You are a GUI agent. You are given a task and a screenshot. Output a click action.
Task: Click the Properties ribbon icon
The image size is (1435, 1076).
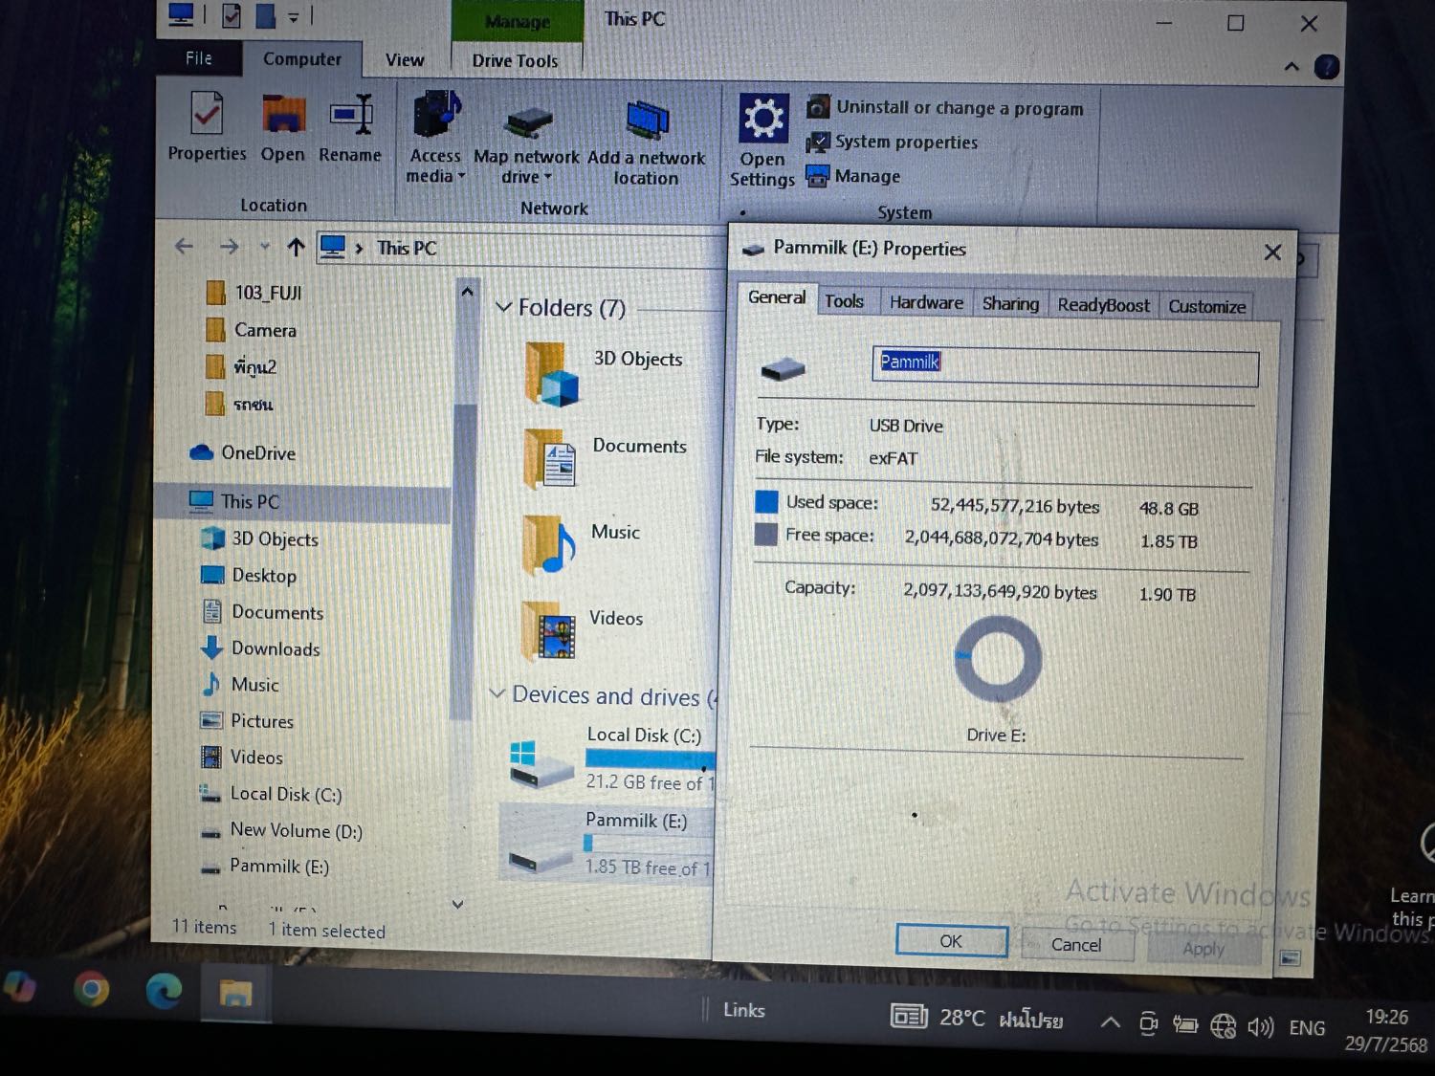208,127
